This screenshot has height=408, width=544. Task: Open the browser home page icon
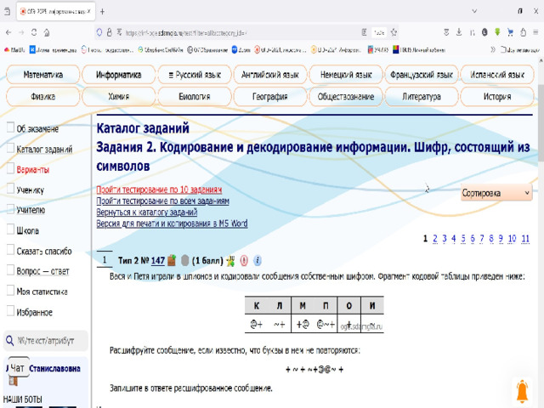[x=47, y=32]
